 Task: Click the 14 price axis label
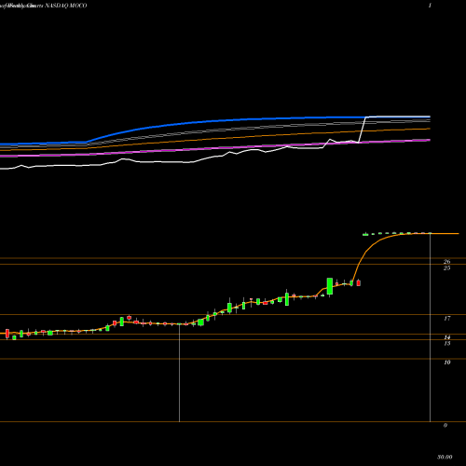447,337
